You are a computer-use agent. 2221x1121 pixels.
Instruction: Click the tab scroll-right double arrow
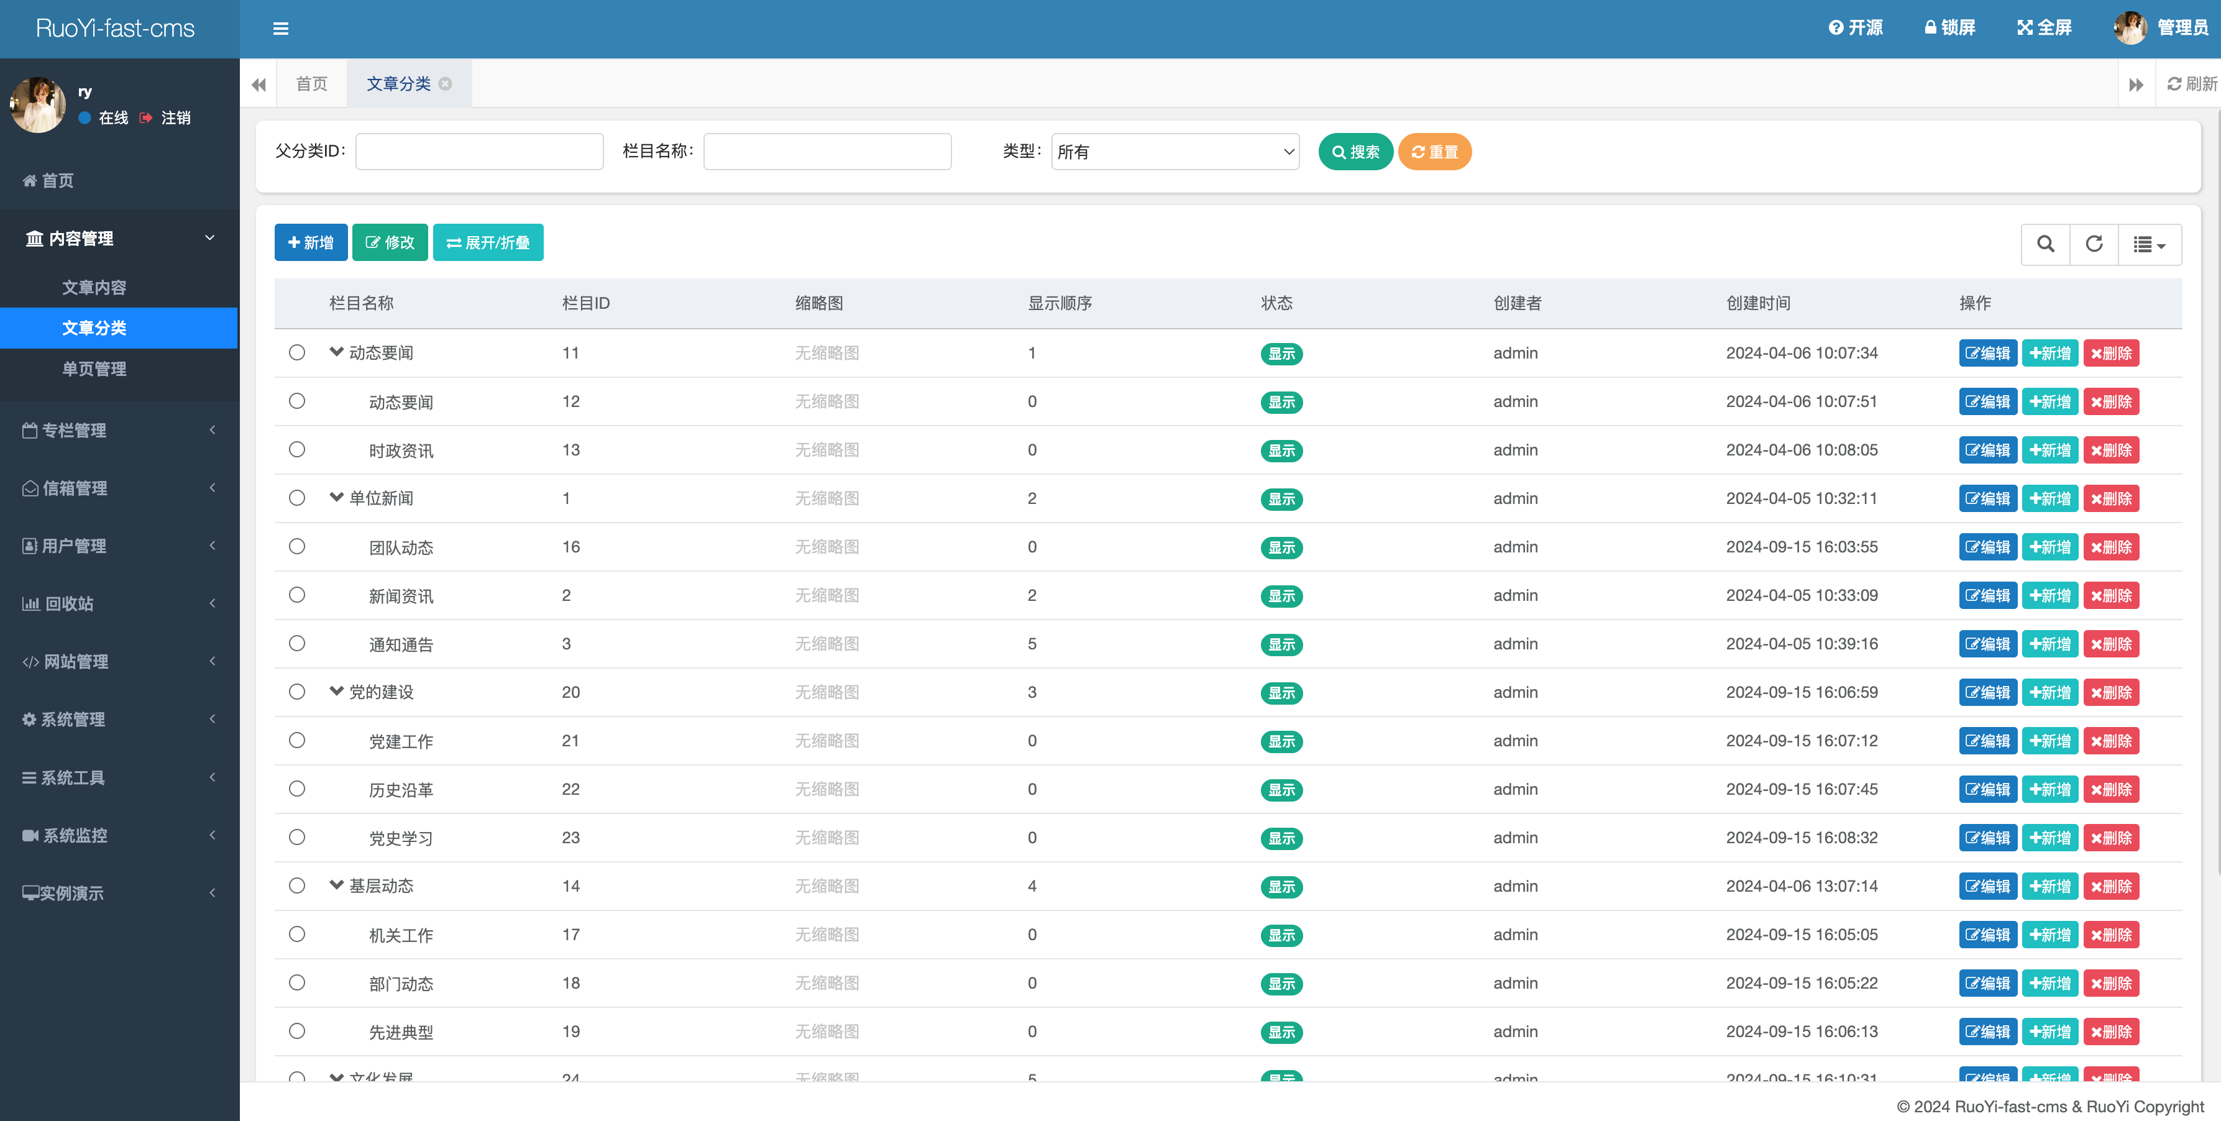coord(2136,85)
